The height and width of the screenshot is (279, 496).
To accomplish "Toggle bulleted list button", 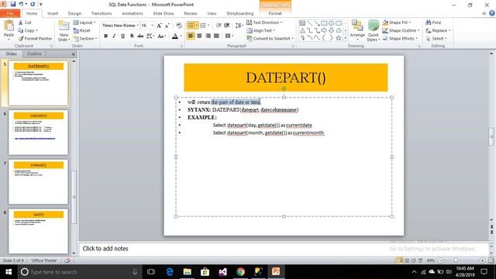I will (191, 26).
